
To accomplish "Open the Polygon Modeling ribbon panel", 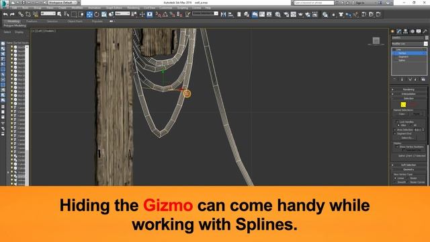I will pyautogui.click(x=15, y=26).
